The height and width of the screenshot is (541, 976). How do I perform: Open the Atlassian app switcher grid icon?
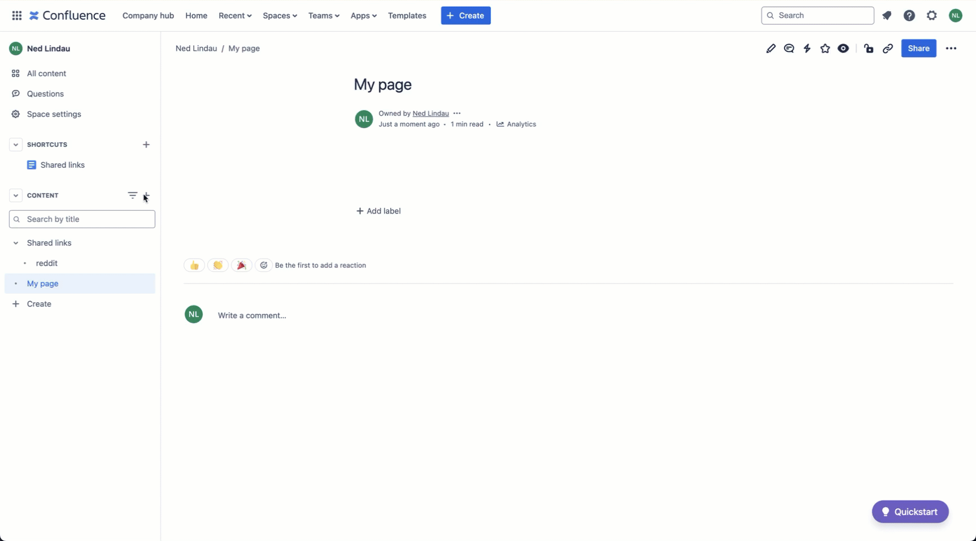[16, 15]
